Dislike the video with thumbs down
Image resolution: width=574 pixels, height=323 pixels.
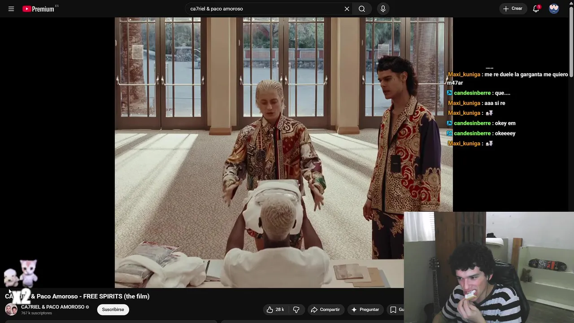tap(296, 310)
